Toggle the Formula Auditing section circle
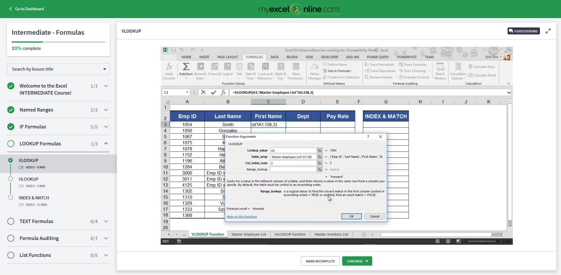The image size is (561, 275). point(11,238)
